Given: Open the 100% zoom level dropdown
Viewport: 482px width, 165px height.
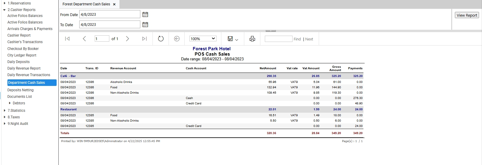Looking at the screenshot, I should point(203,39).
